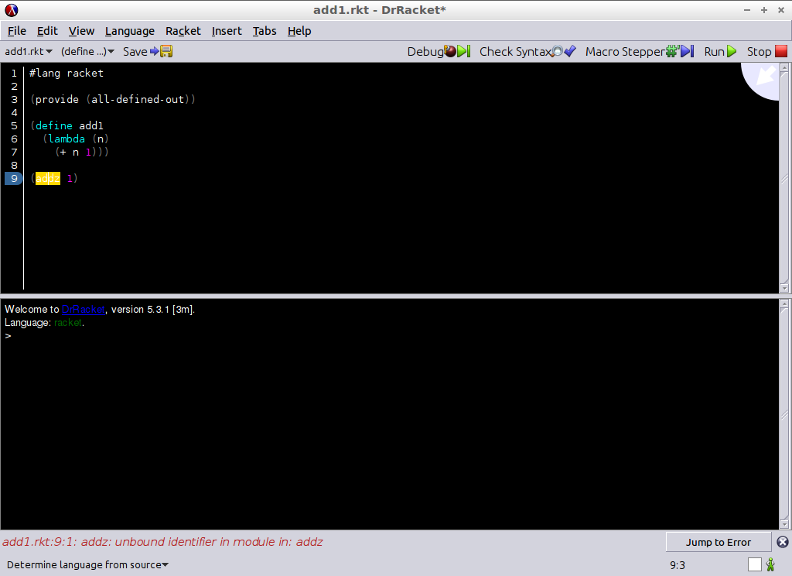Image resolution: width=792 pixels, height=576 pixels.
Task: Click the racket language link
Action: tap(68, 323)
